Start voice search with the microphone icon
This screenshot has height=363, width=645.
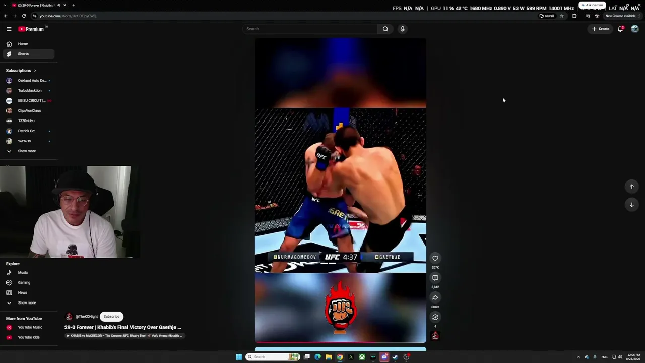click(x=403, y=29)
